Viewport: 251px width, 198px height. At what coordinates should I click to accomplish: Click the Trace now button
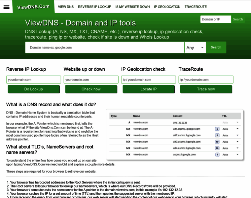tap(206, 89)
